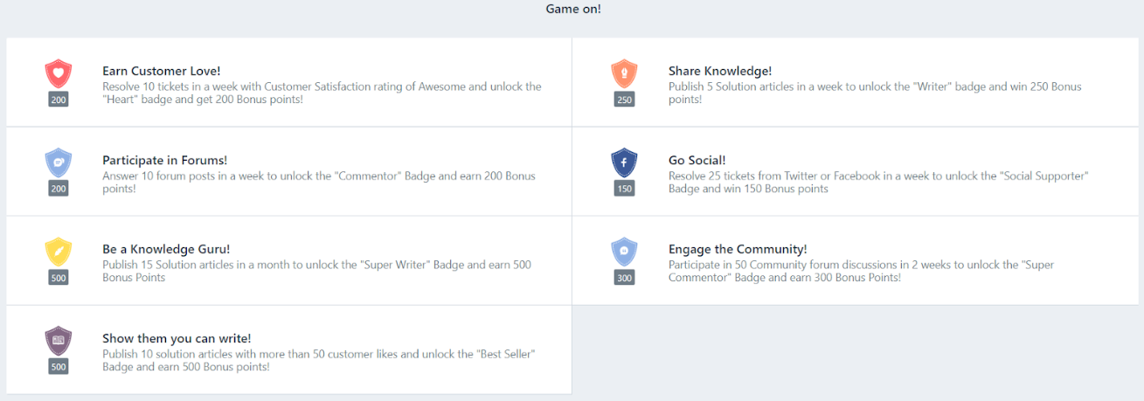Click the 300 points label under Super Commentor

(x=624, y=278)
